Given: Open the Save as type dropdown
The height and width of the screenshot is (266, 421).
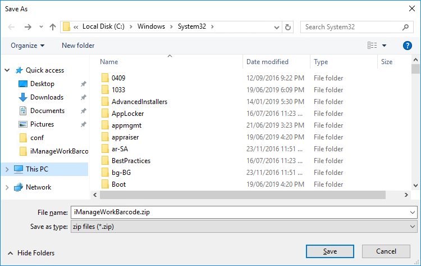Looking at the screenshot, I should pos(244,227).
